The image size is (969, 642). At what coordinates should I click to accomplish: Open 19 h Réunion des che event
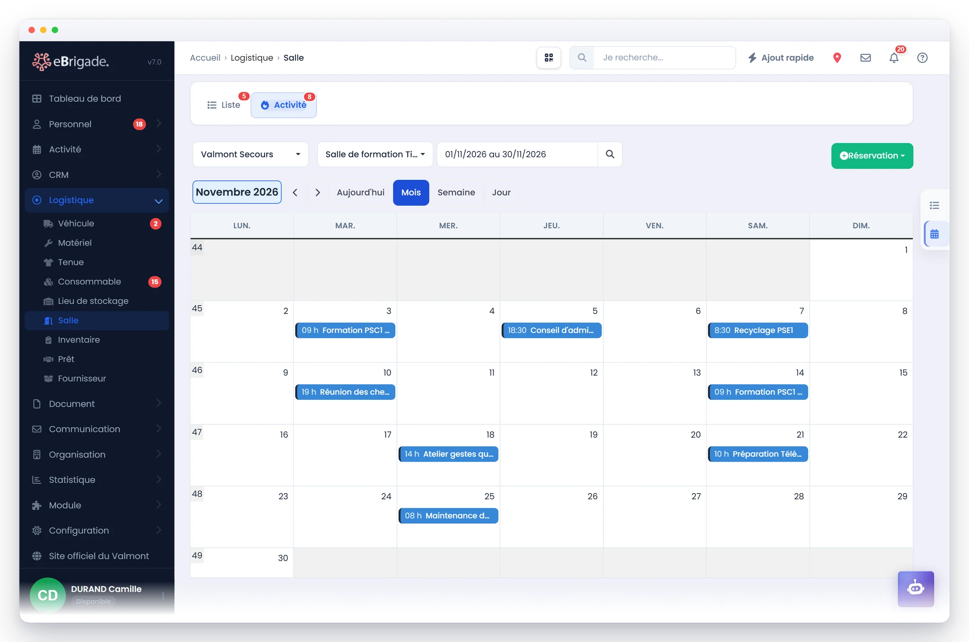pos(345,392)
